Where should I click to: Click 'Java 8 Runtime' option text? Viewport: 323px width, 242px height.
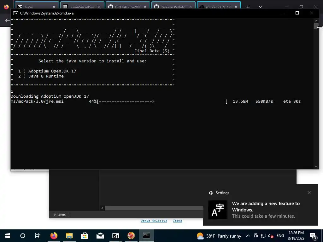(46, 76)
